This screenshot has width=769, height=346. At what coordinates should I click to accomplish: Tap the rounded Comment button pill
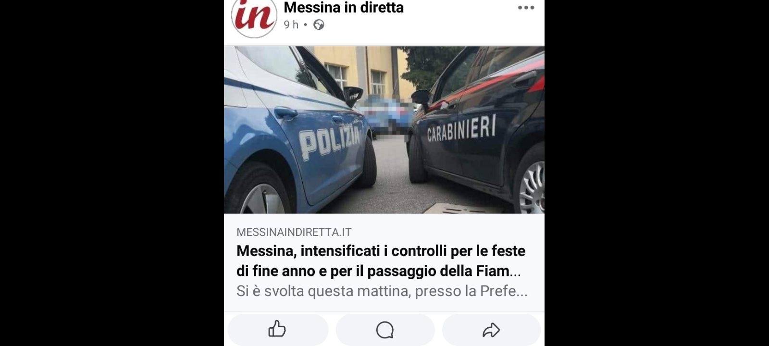tap(385, 330)
